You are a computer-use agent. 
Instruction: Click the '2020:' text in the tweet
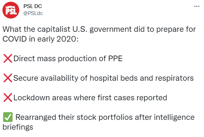pyautogui.click(x=67, y=39)
